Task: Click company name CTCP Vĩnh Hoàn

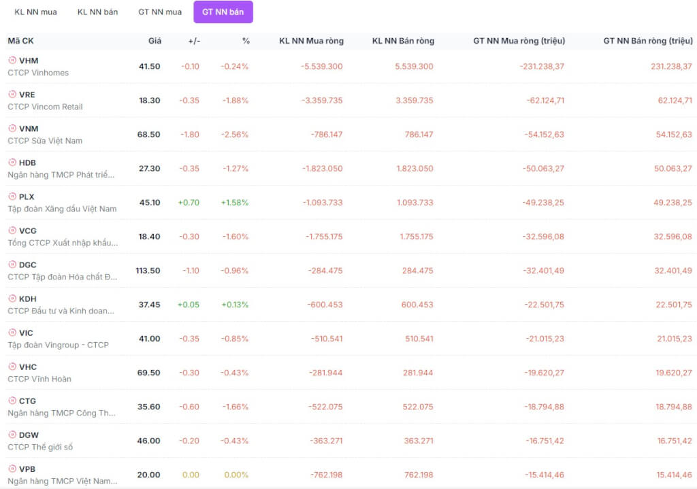Action: [x=39, y=380]
